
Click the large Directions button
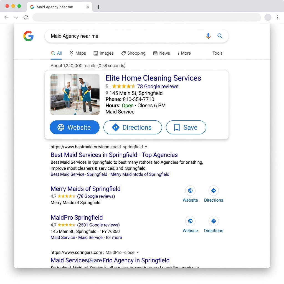tap(133, 127)
